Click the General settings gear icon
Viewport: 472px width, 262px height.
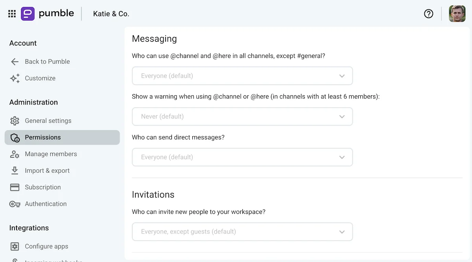click(15, 121)
